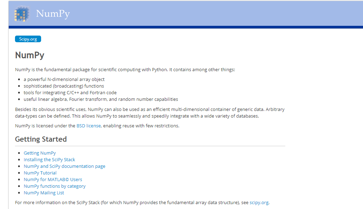
Task: Open the Getting NumPy link
Action: 40,153
